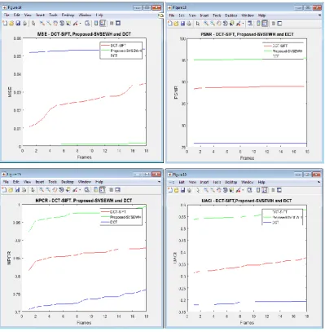Select legend box in MSE plot
325x332 pixels.
(121, 50)
